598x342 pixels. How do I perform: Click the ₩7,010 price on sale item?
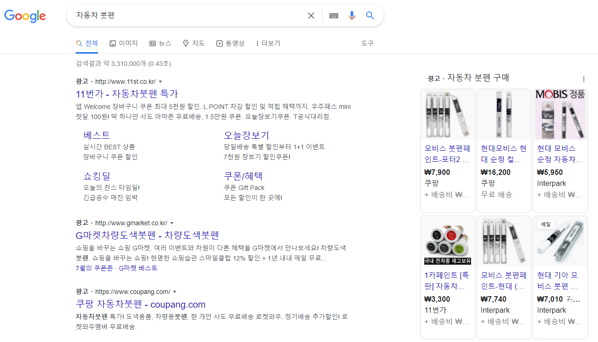coord(550,299)
